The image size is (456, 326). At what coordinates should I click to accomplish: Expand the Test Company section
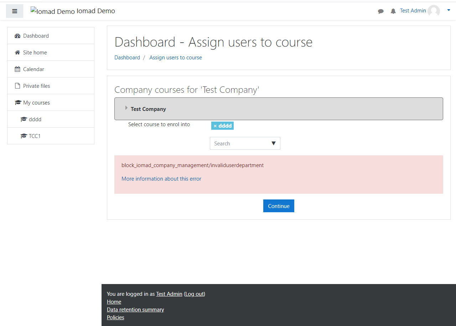(126, 108)
